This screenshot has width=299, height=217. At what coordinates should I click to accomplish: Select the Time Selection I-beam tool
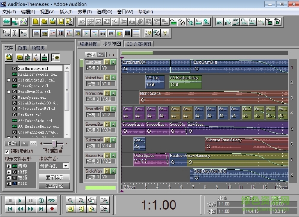[x=15, y=33]
